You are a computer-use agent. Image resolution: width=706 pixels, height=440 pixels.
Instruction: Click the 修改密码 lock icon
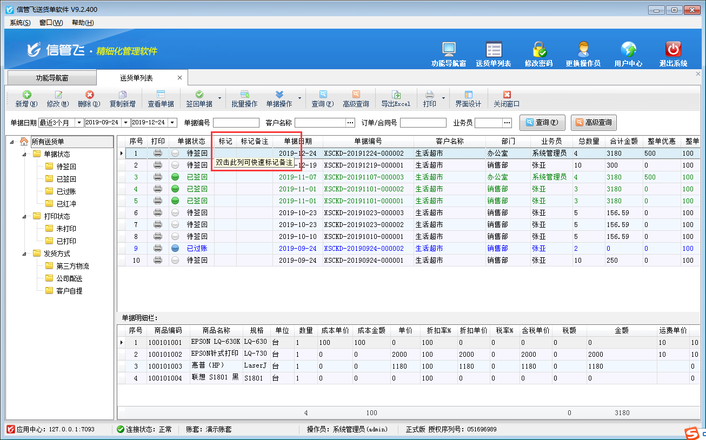[x=538, y=50]
